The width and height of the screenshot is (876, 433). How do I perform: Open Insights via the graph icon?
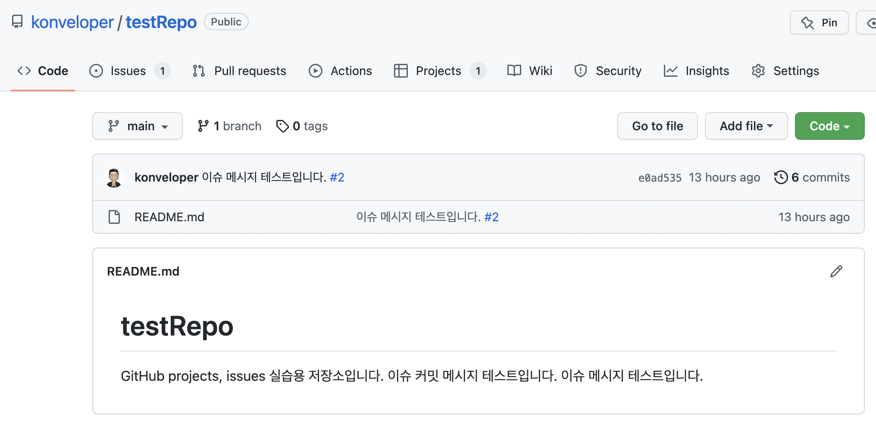(x=671, y=71)
